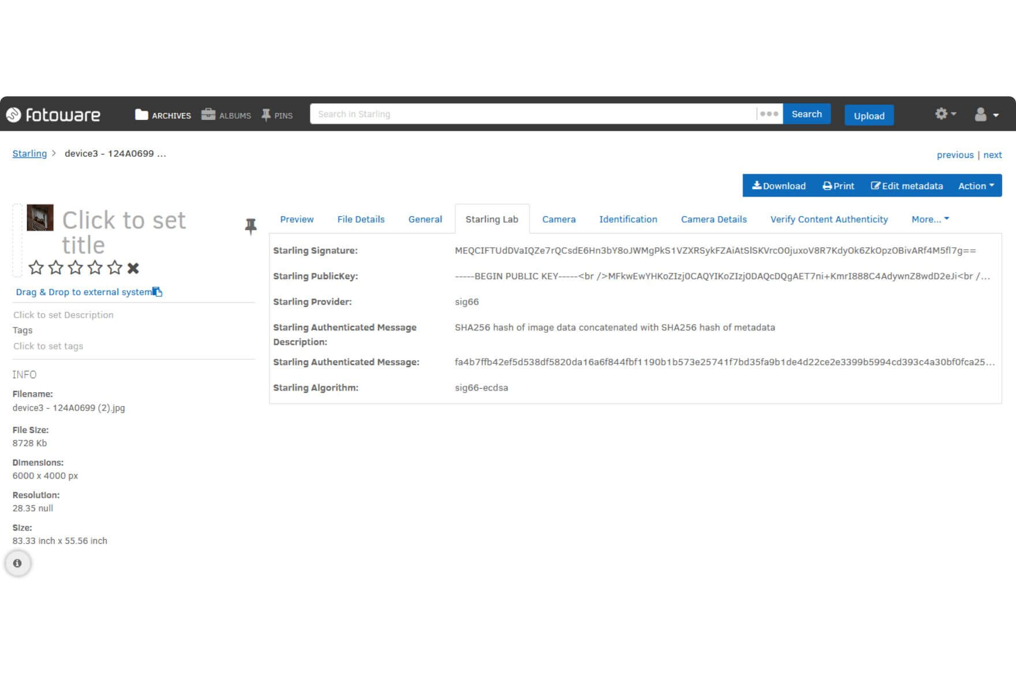Set rating to two stars
Viewport: 1016px width, 677px height.
(56, 268)
